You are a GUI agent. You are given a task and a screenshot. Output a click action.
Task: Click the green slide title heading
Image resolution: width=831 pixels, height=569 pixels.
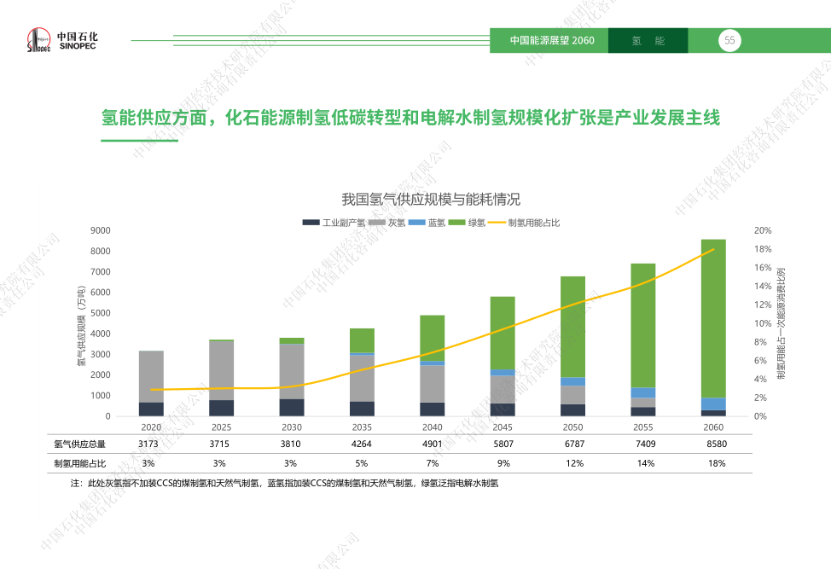click(x=410, y=118)
